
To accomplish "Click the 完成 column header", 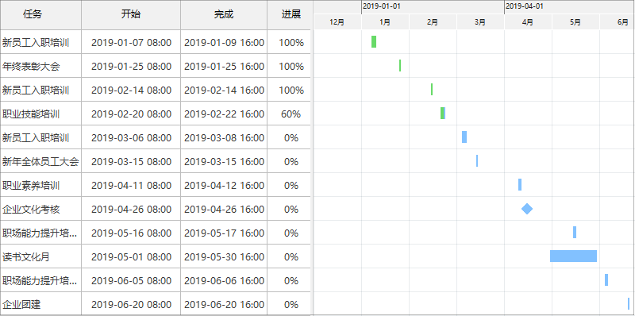I will point(224,14).
